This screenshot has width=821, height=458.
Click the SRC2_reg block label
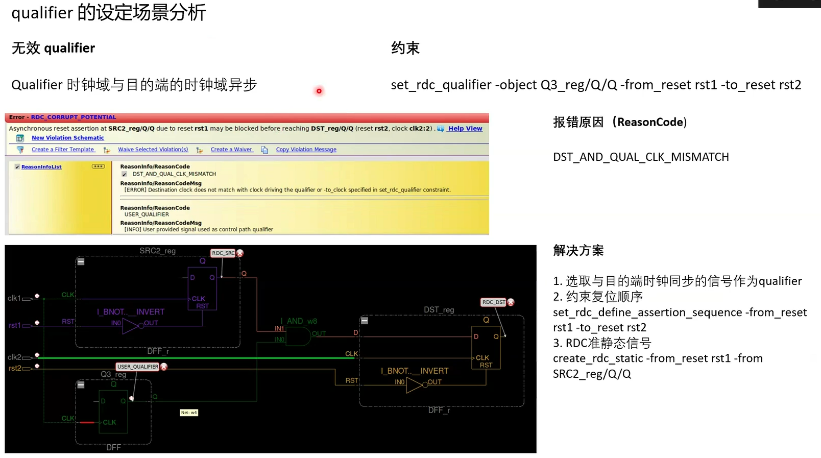(x=157, y=251)
